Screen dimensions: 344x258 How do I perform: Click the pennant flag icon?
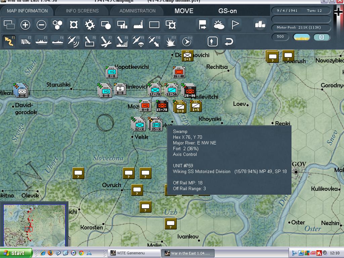235,25
